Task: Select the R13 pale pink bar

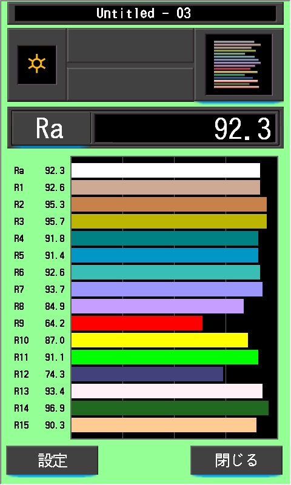Action: click(x=167, y=391)
